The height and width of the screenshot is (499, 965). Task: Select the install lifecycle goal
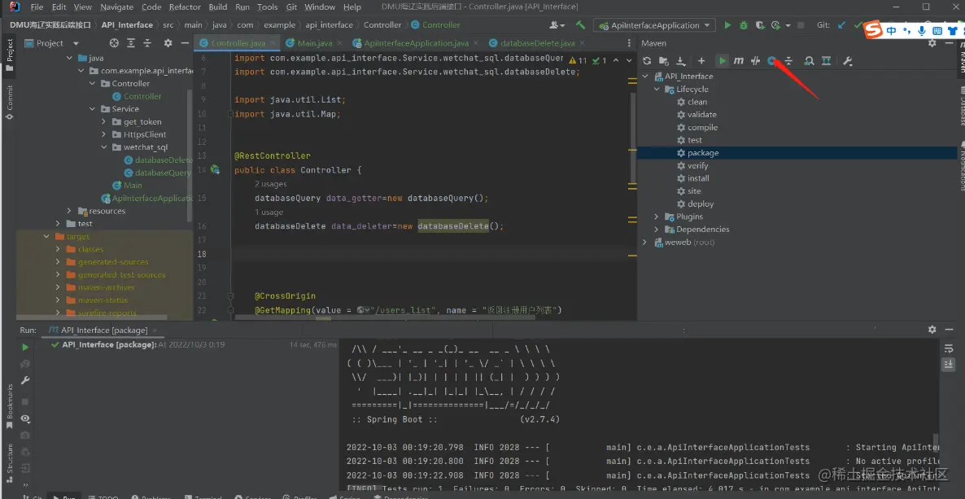697,178
